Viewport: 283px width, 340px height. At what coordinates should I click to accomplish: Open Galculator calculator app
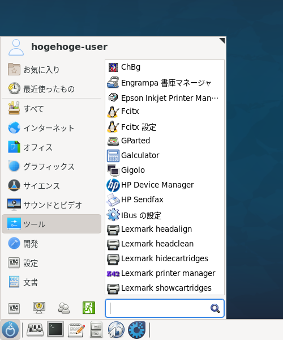[165, 155]
